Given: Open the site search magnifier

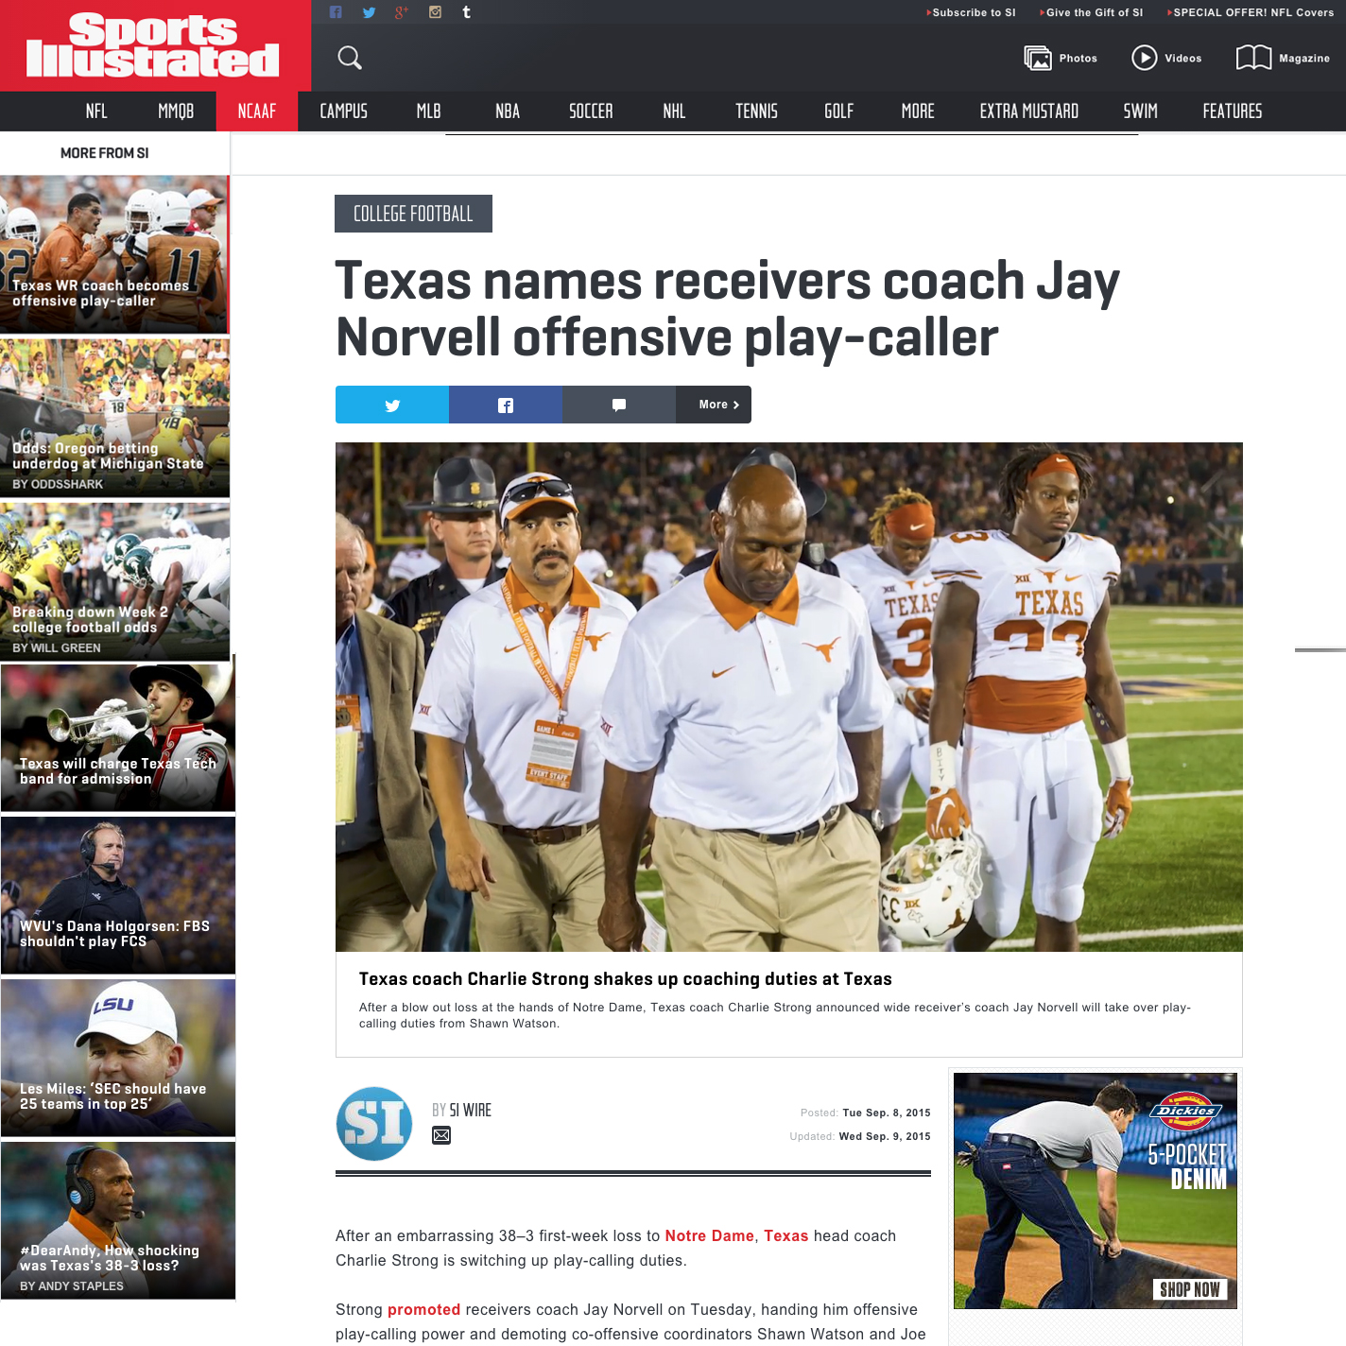Looking at the screenshot, I should (350, 58).
